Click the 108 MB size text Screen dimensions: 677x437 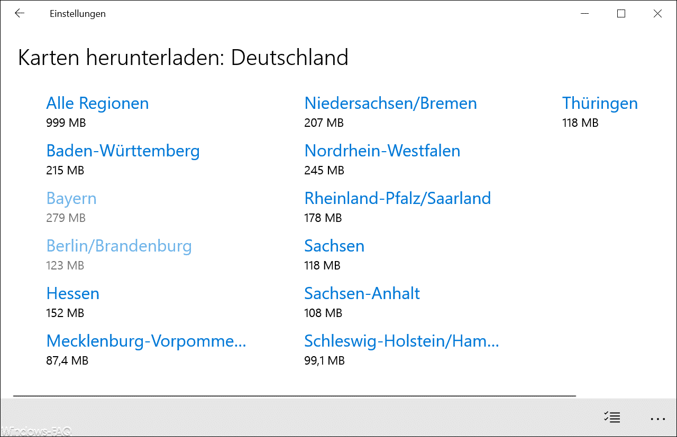point(324,313)
